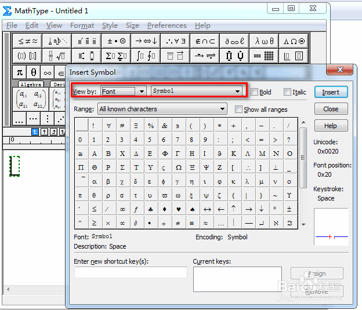
Task: Open the View menu
Action: (55, 25)
